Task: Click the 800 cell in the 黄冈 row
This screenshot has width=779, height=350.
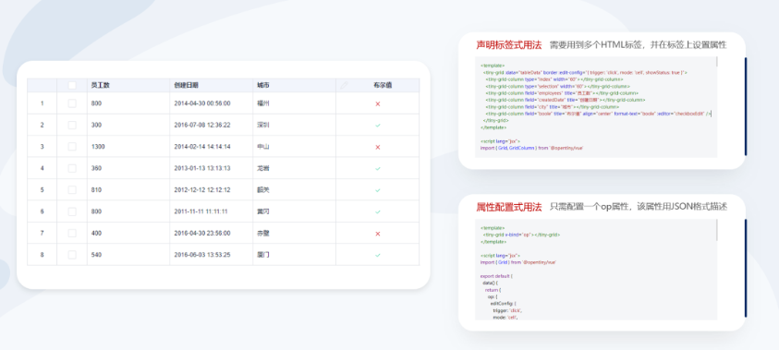Action: coord(96,211)
